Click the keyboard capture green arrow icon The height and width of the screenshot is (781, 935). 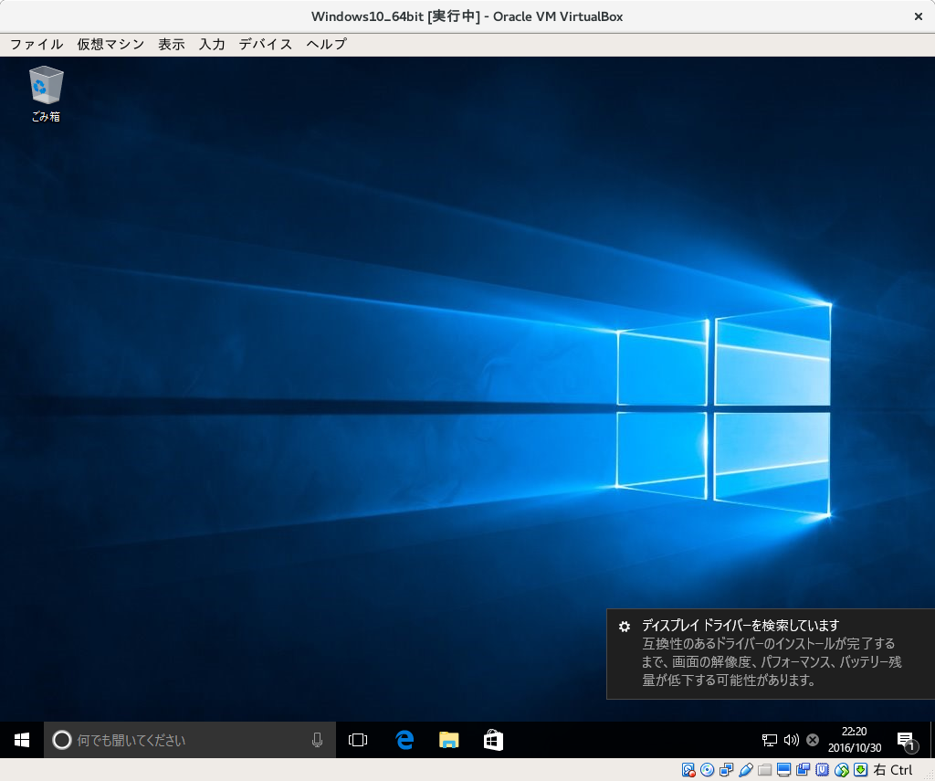[x=860, y=770]
